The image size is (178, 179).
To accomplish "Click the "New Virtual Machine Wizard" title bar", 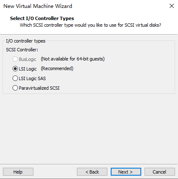I will pyautogui.click(x=38, y=6).
